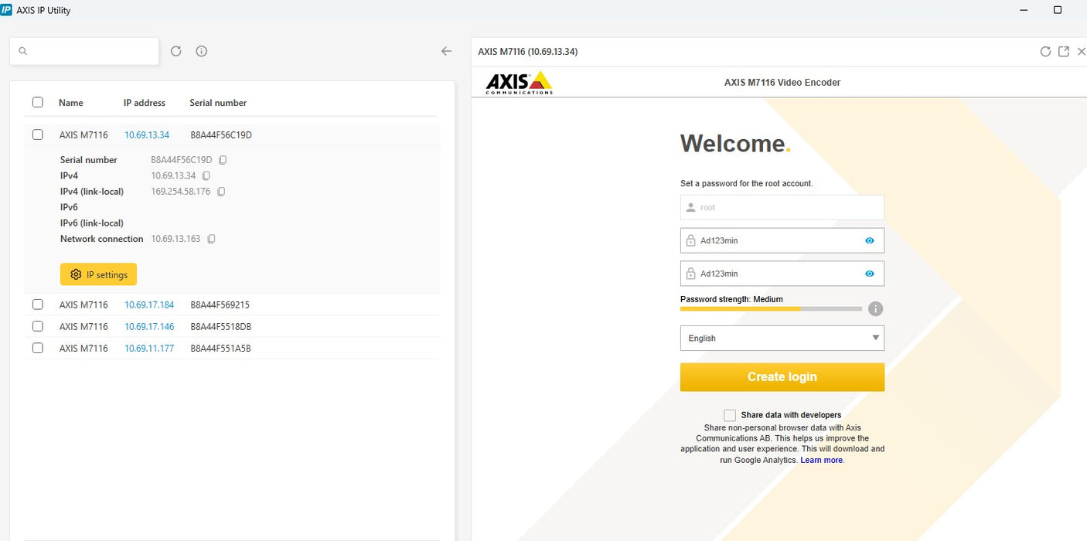Select checkbox for device 10.69.17.184
1087x541 pixels.
pyautogui.click(x=38, y=305)
